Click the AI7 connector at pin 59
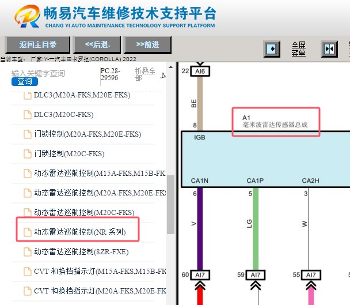Viewport: 350px width, 305px height. coord(256,275)
